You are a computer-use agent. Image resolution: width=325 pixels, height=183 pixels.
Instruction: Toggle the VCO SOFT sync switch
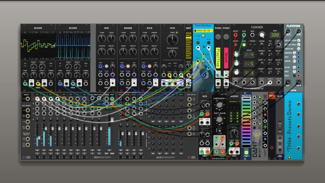pyautogui.click(x=175, y=67)
